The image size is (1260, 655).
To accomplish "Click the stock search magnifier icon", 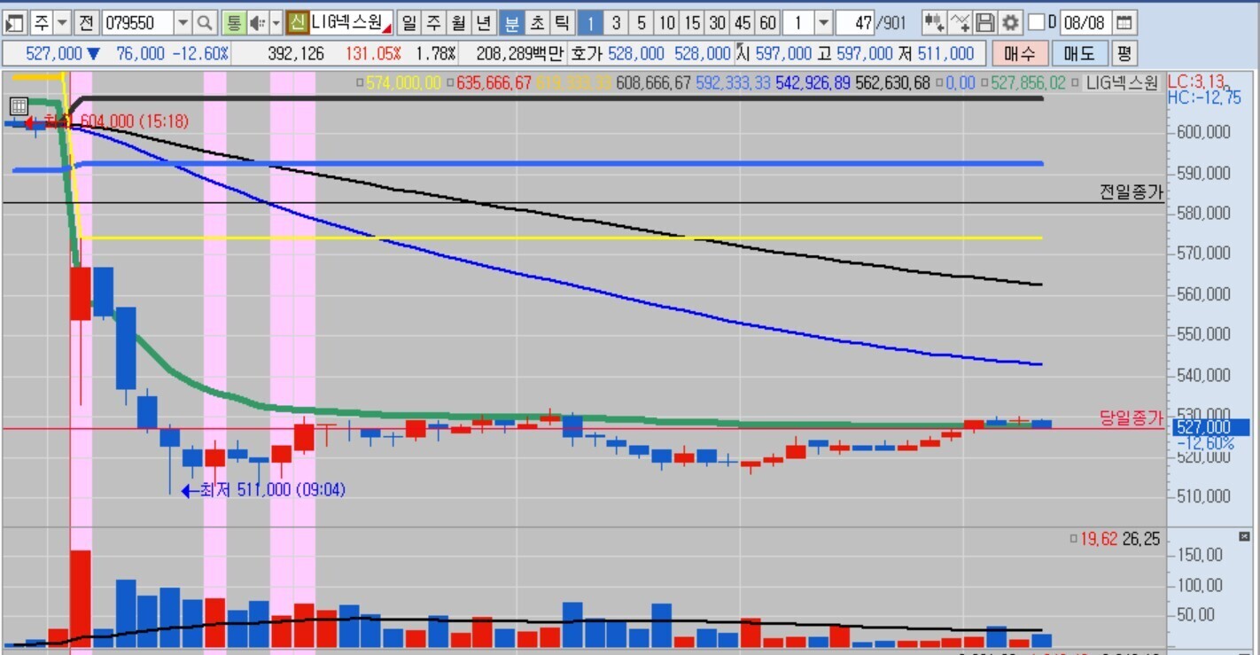I will pos(205,23).
